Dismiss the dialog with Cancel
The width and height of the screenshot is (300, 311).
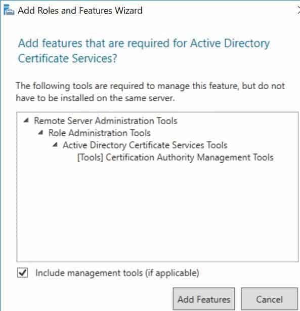coord(269,299)
